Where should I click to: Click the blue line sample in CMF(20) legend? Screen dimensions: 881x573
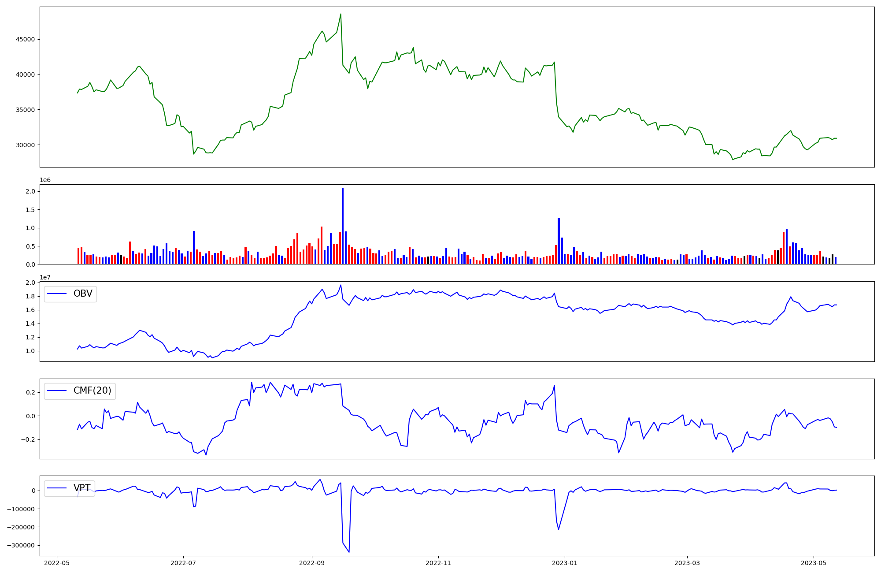point(57,391)
